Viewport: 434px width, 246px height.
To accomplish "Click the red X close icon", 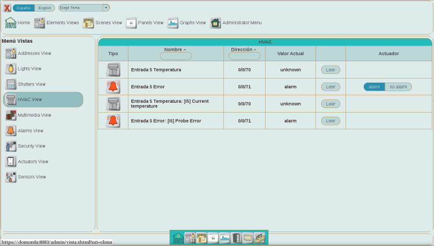I will [x=7, y=8].
